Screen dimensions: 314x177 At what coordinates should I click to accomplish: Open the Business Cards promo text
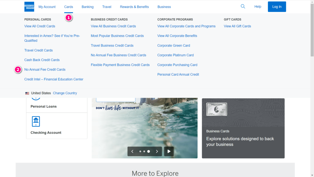pyautogui.click(x=240, y=141)
